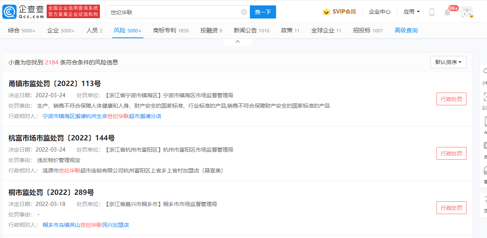
Task: Click 杭州市富阳区市场监督管理局 penalty authority text
Action: (198, 150)
